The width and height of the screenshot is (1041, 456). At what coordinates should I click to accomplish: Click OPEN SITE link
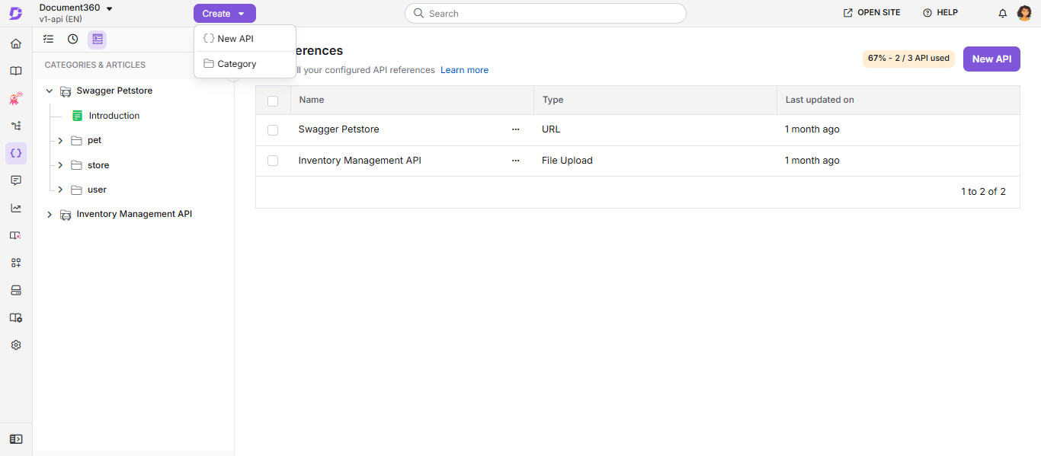click(x=872, y=13)
